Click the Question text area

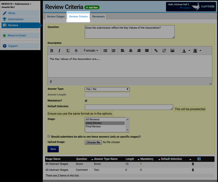click(x=130, y=32)
